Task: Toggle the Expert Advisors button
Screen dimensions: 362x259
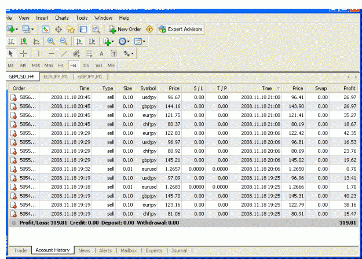Action: click(181, 30)
